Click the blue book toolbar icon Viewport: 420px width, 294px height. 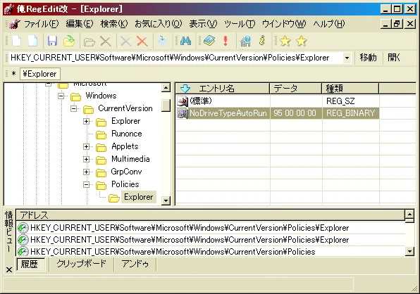click(x=209, y=41)
